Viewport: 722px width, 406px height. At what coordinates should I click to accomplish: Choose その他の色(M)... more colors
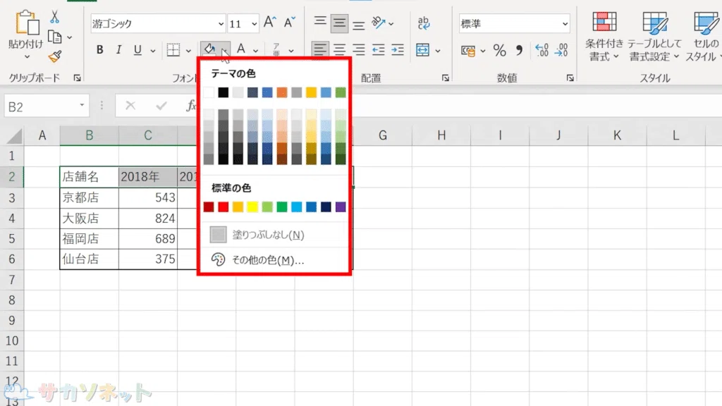coord(274,259)
